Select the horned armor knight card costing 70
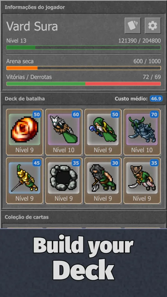Viewport: 167px width, 297px height. pos(142,132)
